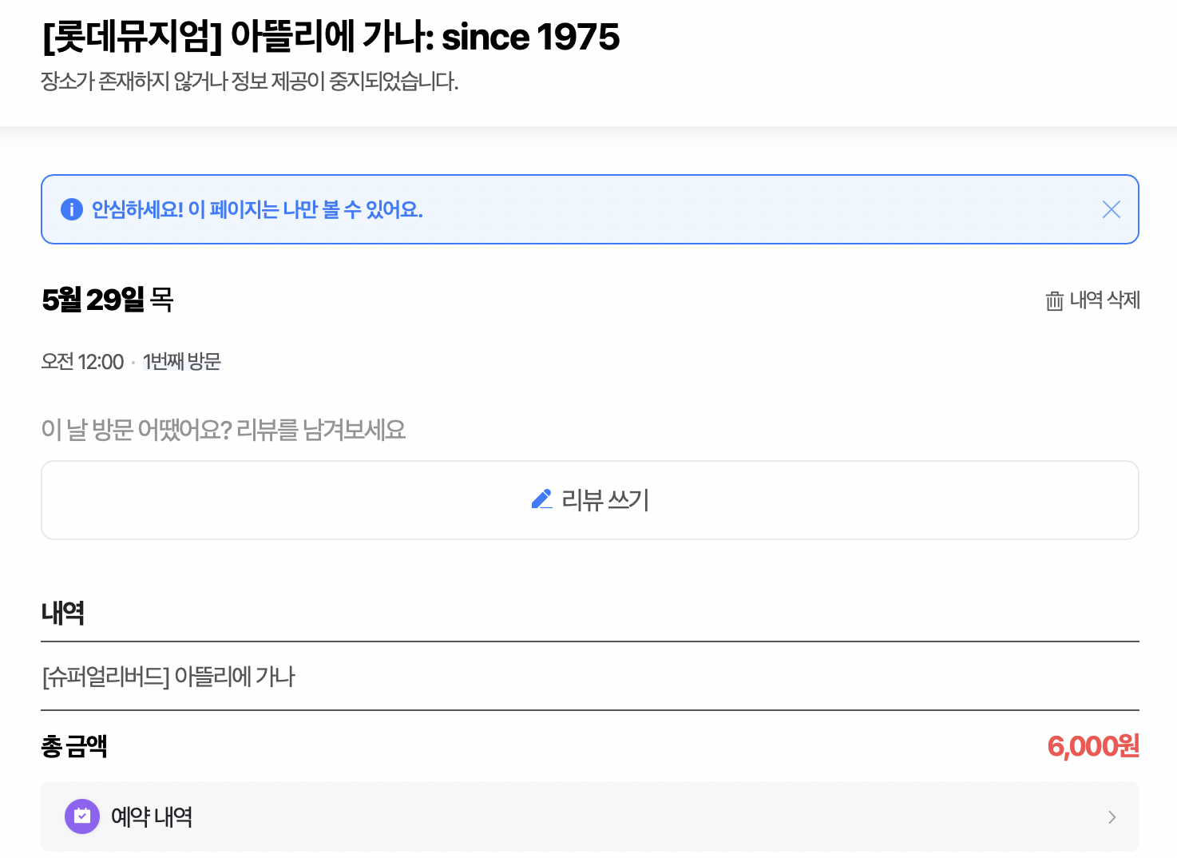
Task: Click the purple calendar reservation icon
Action: tap(82, 816)
